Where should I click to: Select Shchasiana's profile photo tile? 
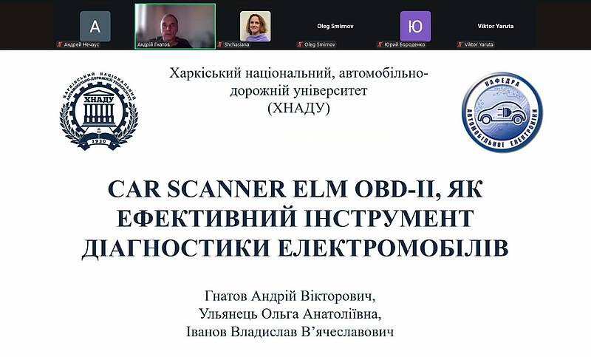[x=255, y=26]
